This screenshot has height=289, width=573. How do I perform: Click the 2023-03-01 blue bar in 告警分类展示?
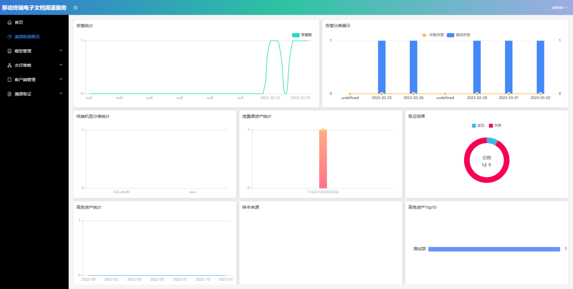pos(509,67)
